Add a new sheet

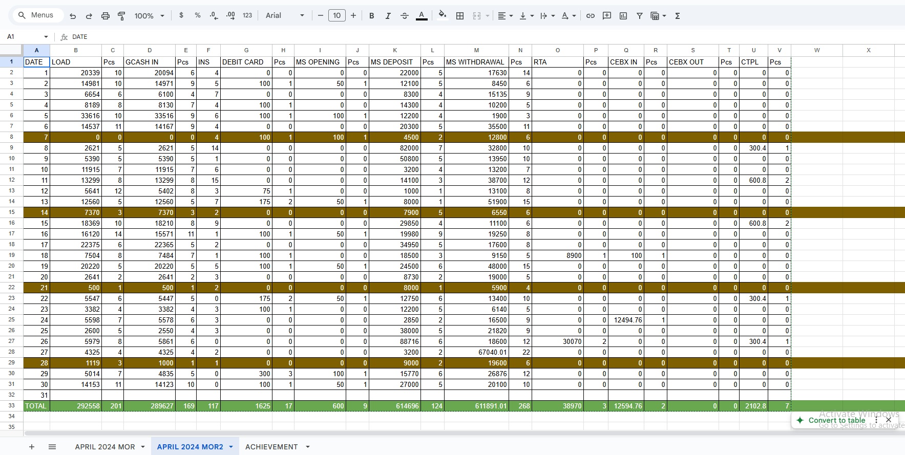tap(32, 447)
